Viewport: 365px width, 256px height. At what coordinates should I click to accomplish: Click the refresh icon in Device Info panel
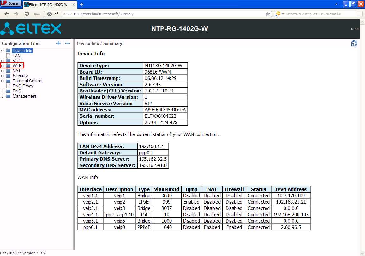coord(354,44)
